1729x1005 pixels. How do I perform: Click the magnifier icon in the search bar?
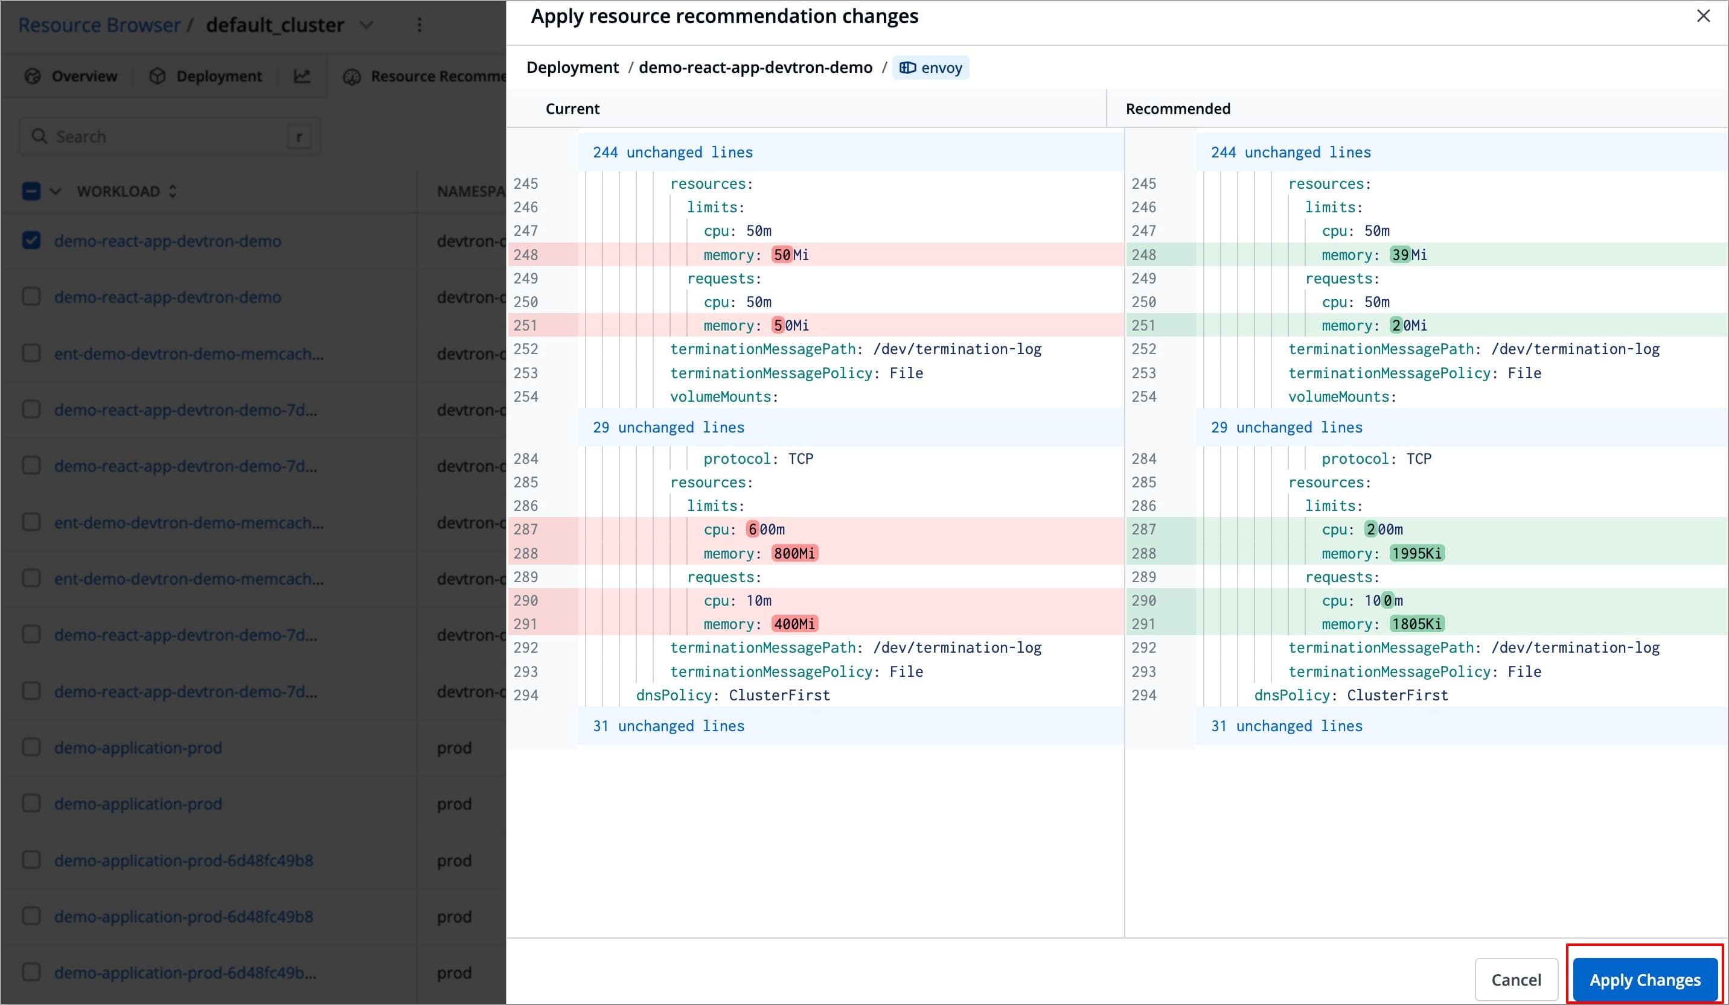pyautogui.click(x=40, y=136)
